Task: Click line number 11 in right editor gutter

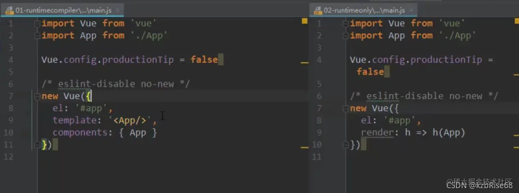Action: click(x=317, y=157)
